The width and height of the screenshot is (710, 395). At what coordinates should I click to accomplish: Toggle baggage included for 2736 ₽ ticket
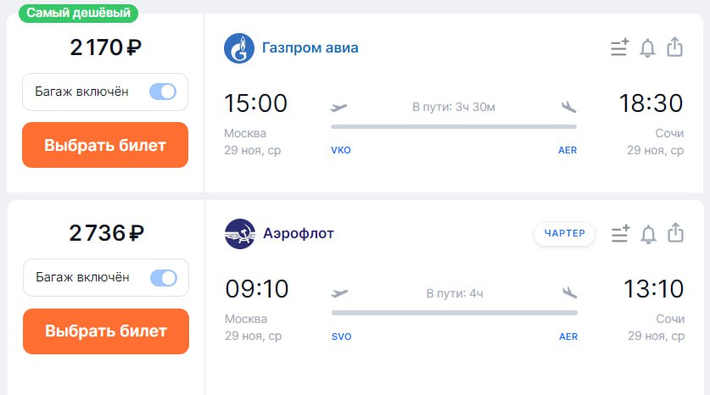pyautogui.click(x=163, y=277)
